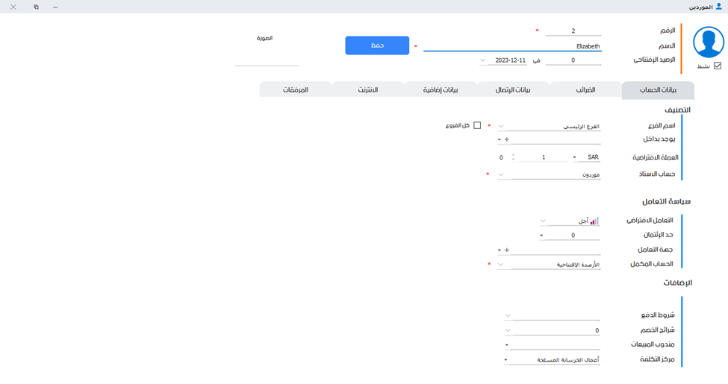Click the الرصيد الإفتتاحي opening balance field

pyautogui.click(x=573, y=60)
